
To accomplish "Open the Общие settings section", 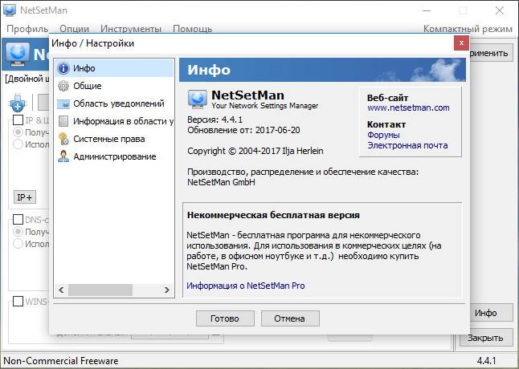I will 114,86.
